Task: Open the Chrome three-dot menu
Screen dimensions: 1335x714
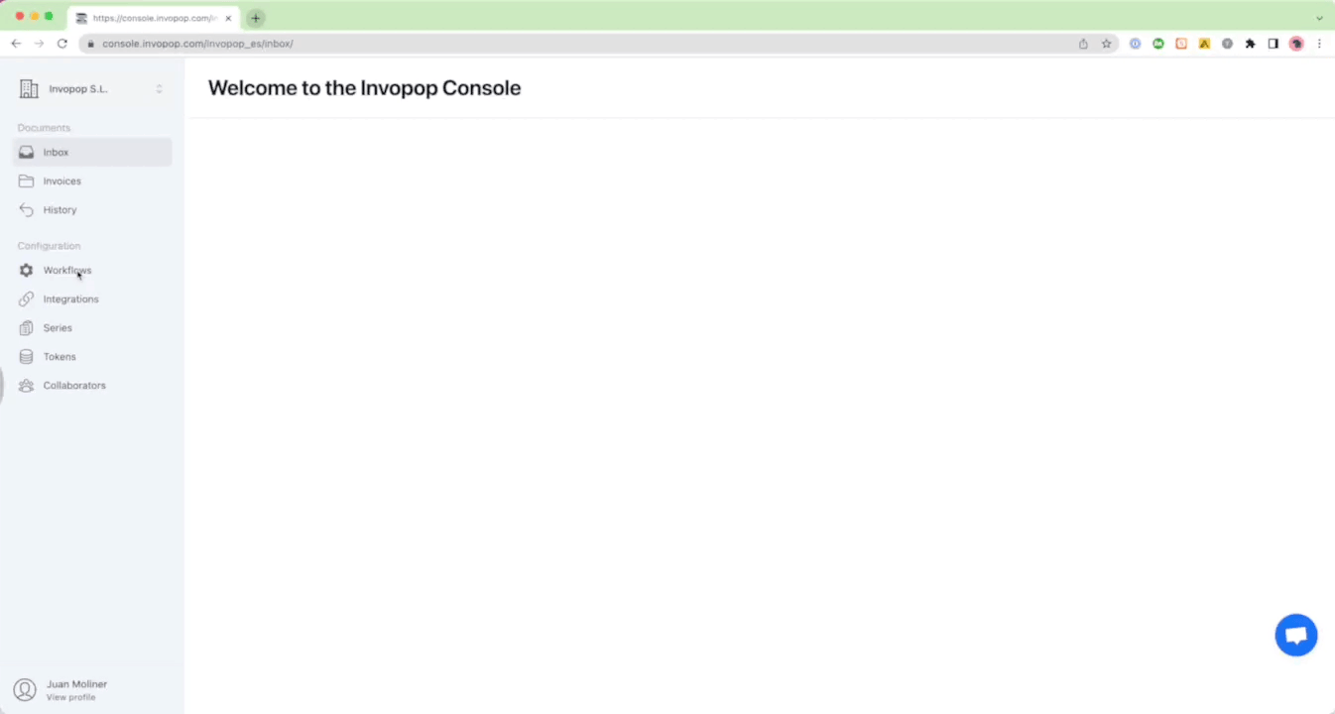Action: coord(1319,44)
